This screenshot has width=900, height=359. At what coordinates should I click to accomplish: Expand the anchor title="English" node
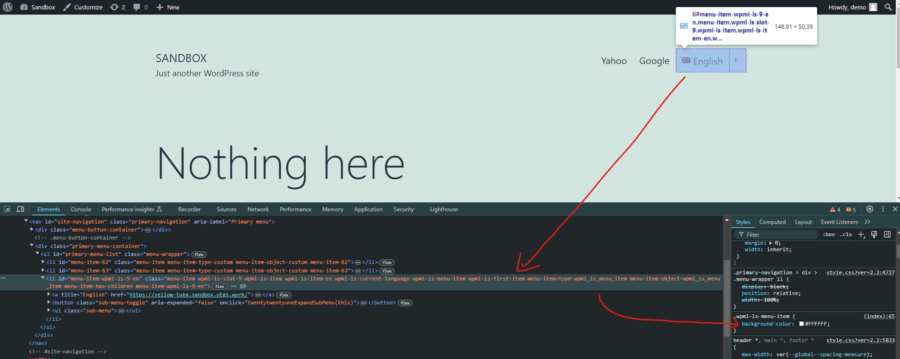click(49, 295)
